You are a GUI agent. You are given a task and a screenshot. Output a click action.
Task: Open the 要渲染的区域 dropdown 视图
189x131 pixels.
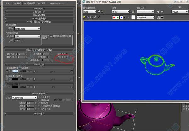[90, 12]
